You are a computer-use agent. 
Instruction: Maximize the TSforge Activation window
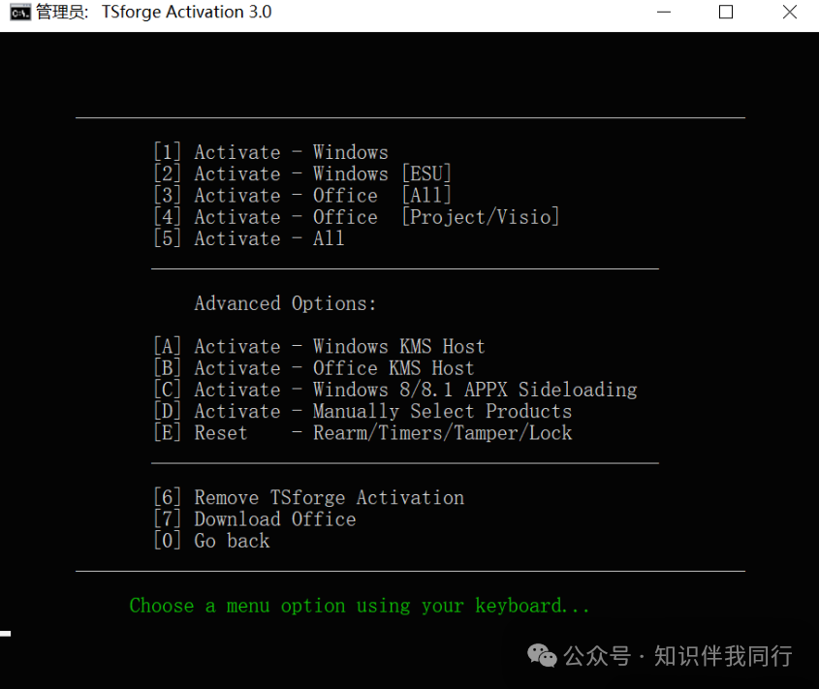(x=726, y=12)
